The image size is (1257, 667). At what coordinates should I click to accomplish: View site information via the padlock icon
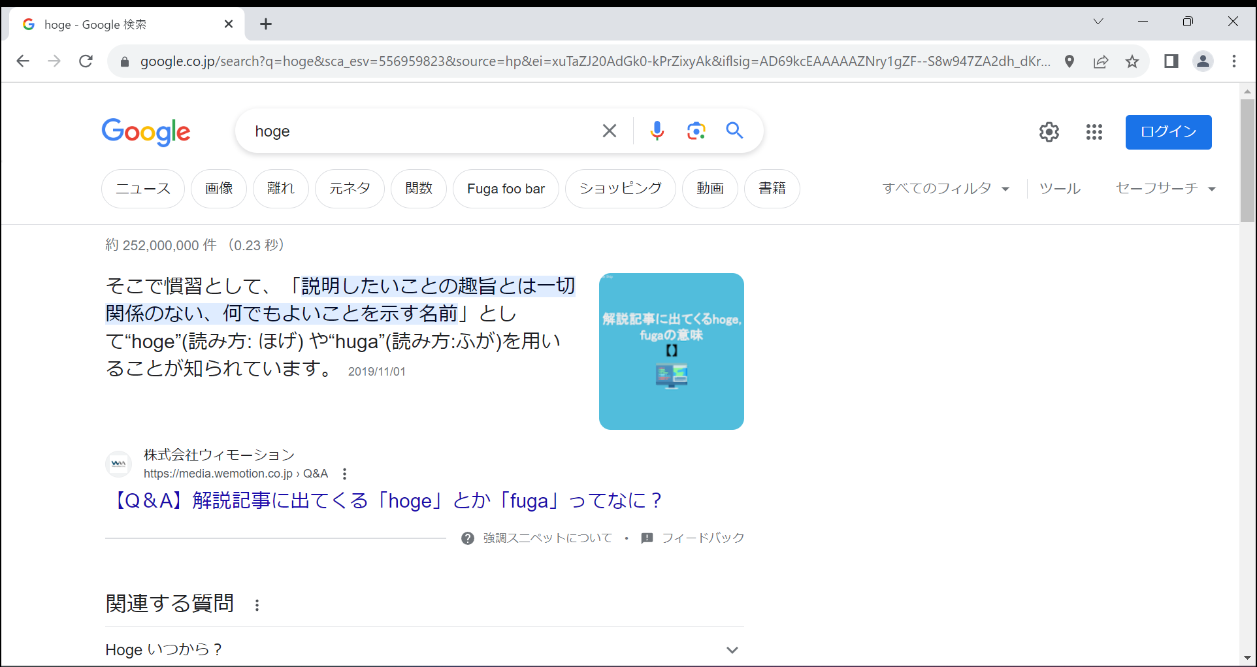coord(123,61)
